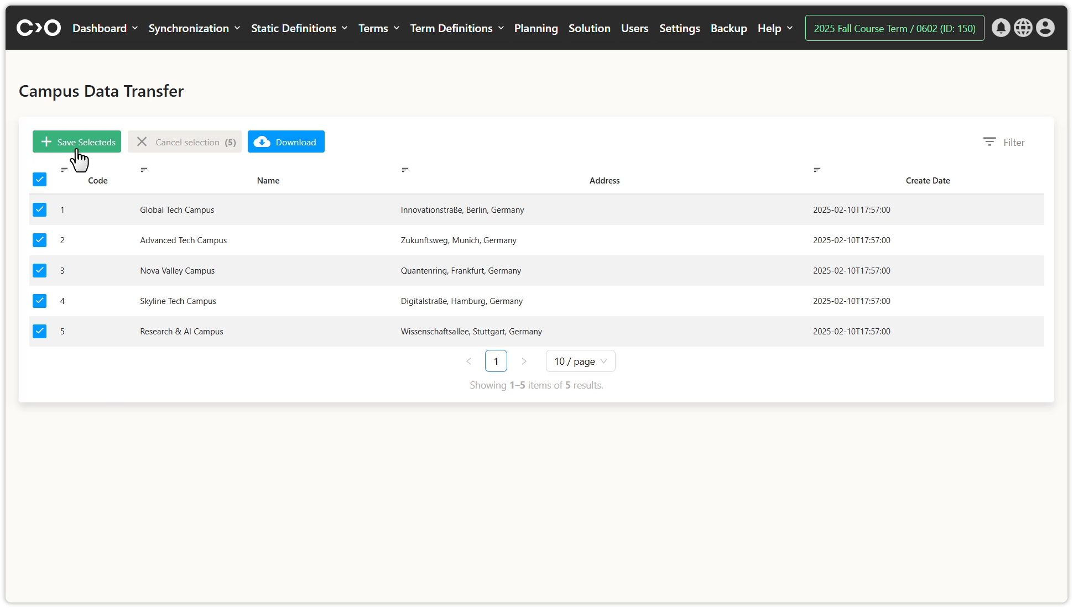Viewport: 1073px width, 608px height.
Task: Open the language globe icon
Action: (1023, 28)
